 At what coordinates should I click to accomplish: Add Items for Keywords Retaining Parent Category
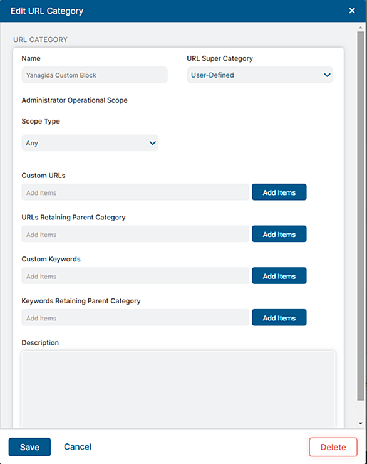pyautogui.click(x=279, y=318)
